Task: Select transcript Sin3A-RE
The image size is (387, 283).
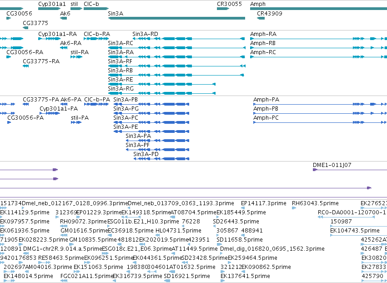Action: tap(161, 84)
